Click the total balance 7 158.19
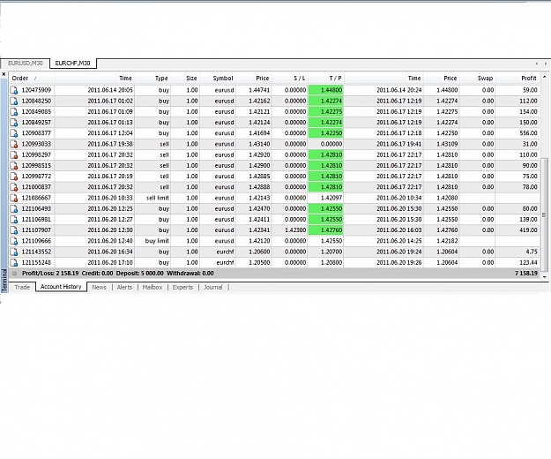Image resolution: width=551 pixels, height=459 pixels. [526, 274]
